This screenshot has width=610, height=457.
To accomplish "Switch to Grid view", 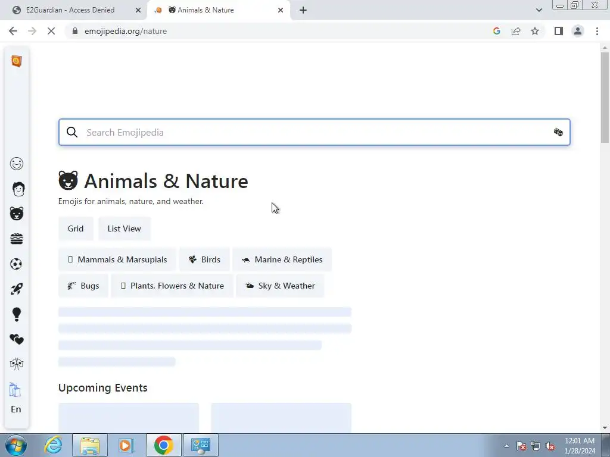I will [76, 228].
